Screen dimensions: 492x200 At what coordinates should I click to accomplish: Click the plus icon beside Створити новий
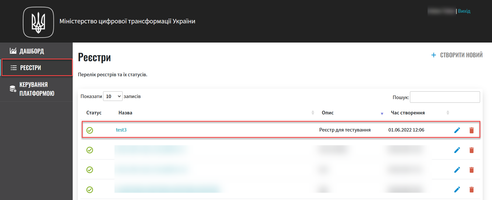coord(434,55)
